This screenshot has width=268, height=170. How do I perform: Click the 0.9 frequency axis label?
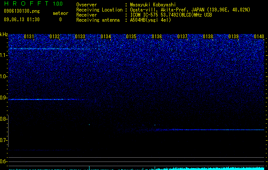coord(3,98)
